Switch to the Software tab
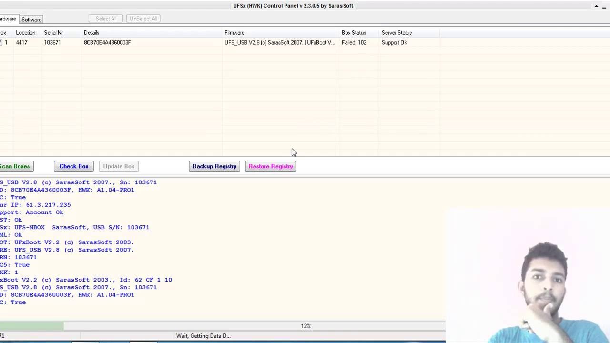610x343 pixels. pos(31,20)
